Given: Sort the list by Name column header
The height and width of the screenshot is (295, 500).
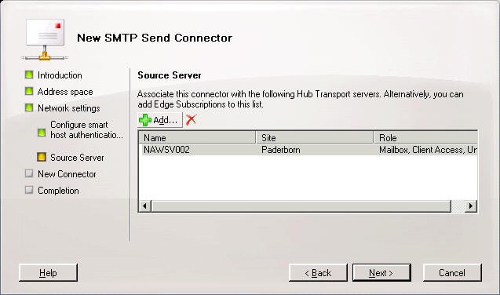Looking at the screenshot, I should point(197,137).
